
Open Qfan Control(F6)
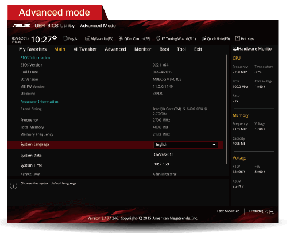134,38
